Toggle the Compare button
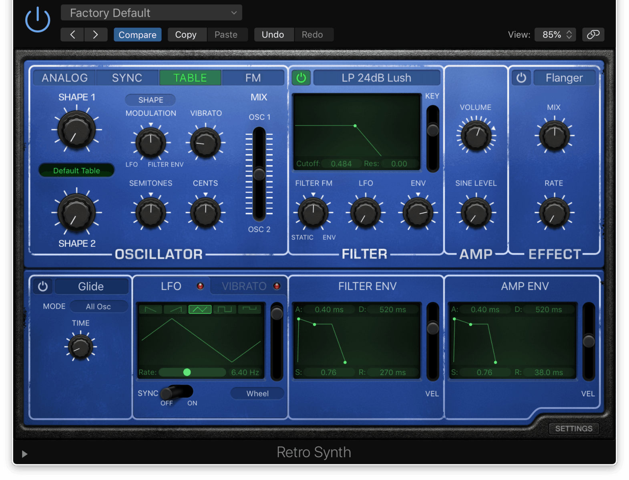The image size is (629, 480). coord(137,35)
